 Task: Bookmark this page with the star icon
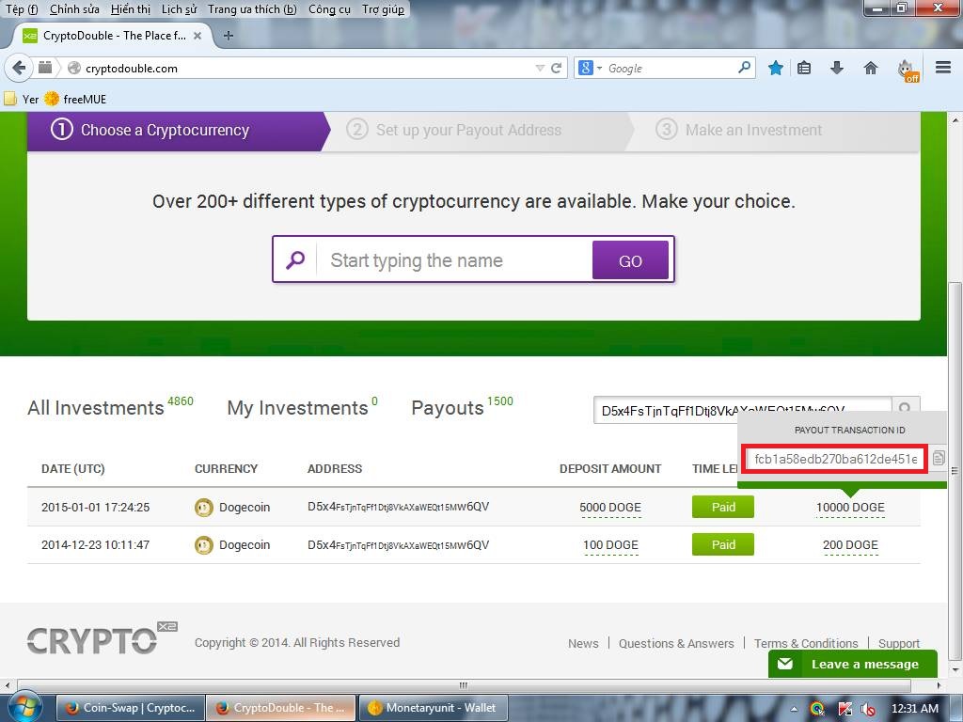[x=776, y=68]
